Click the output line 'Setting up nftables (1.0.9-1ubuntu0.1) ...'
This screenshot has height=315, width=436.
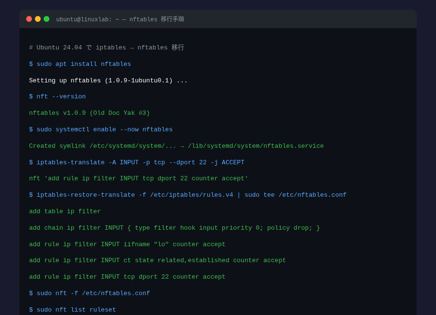[108, 80]
